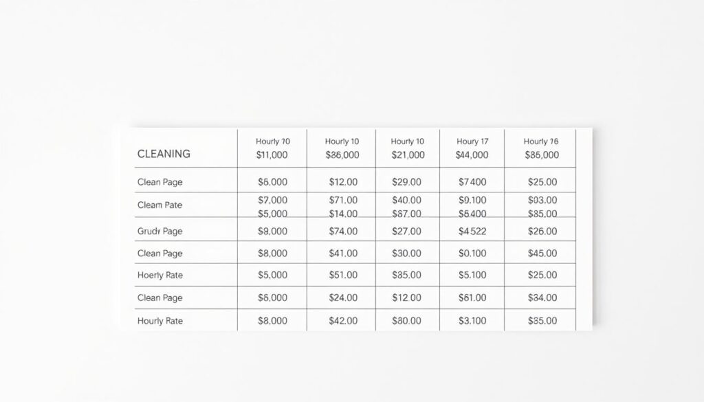Image resolution: width=704 pixels, height=402 pixels.
Task: Click the $29.00 cell
Action: pyautogui.click(x=406, y=182)
